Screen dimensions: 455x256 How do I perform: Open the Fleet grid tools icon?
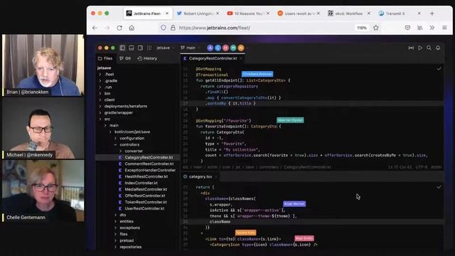pos(149,48)
